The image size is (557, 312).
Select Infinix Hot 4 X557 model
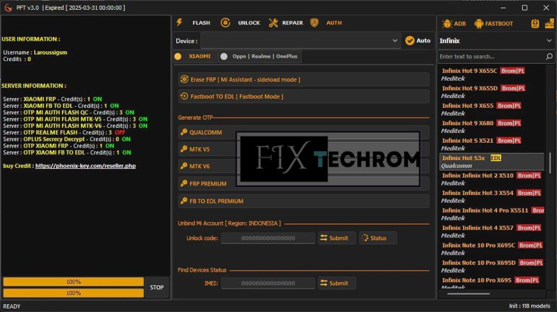point(492,231)
